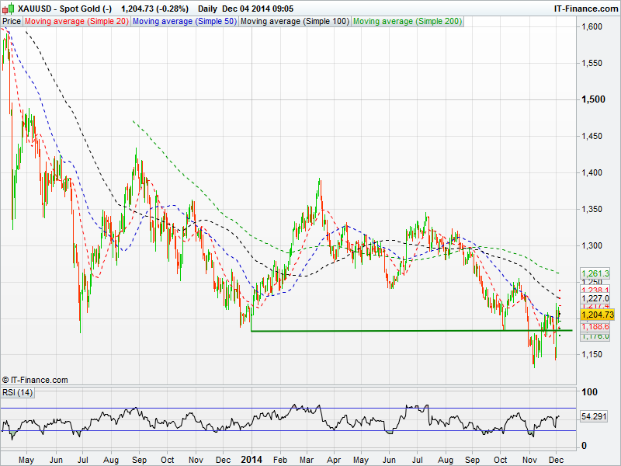Select the green horizontal support line
Screen dimensions: 621x466
[388, 331]
